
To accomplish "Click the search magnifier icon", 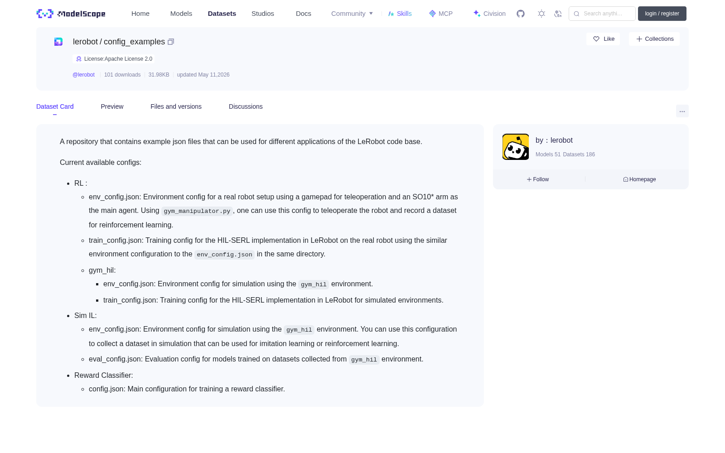I will point(577,14).
